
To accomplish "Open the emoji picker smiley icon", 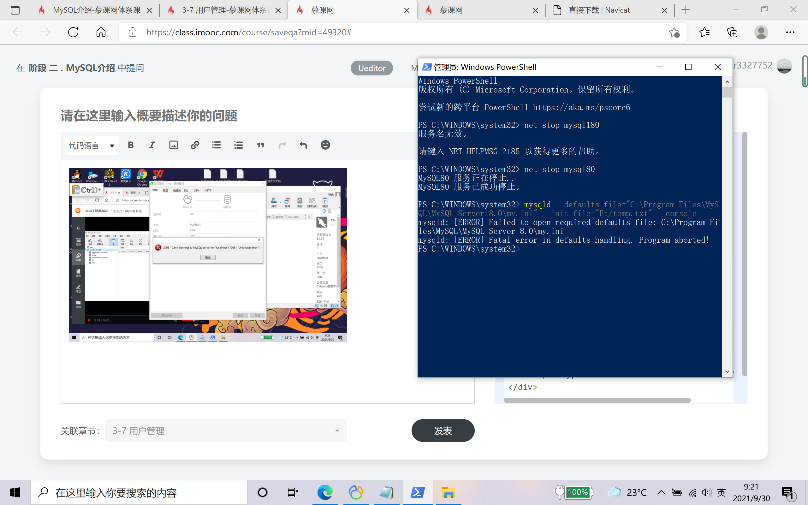I will coord(325,145).
